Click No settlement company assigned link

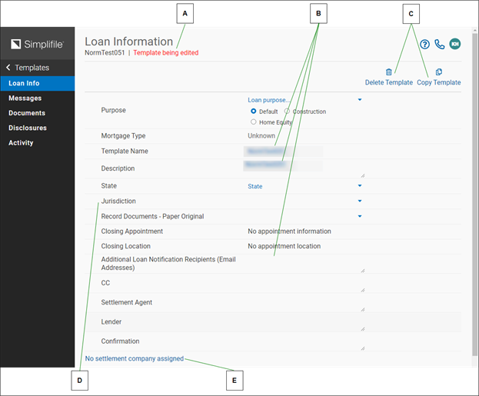135,358
